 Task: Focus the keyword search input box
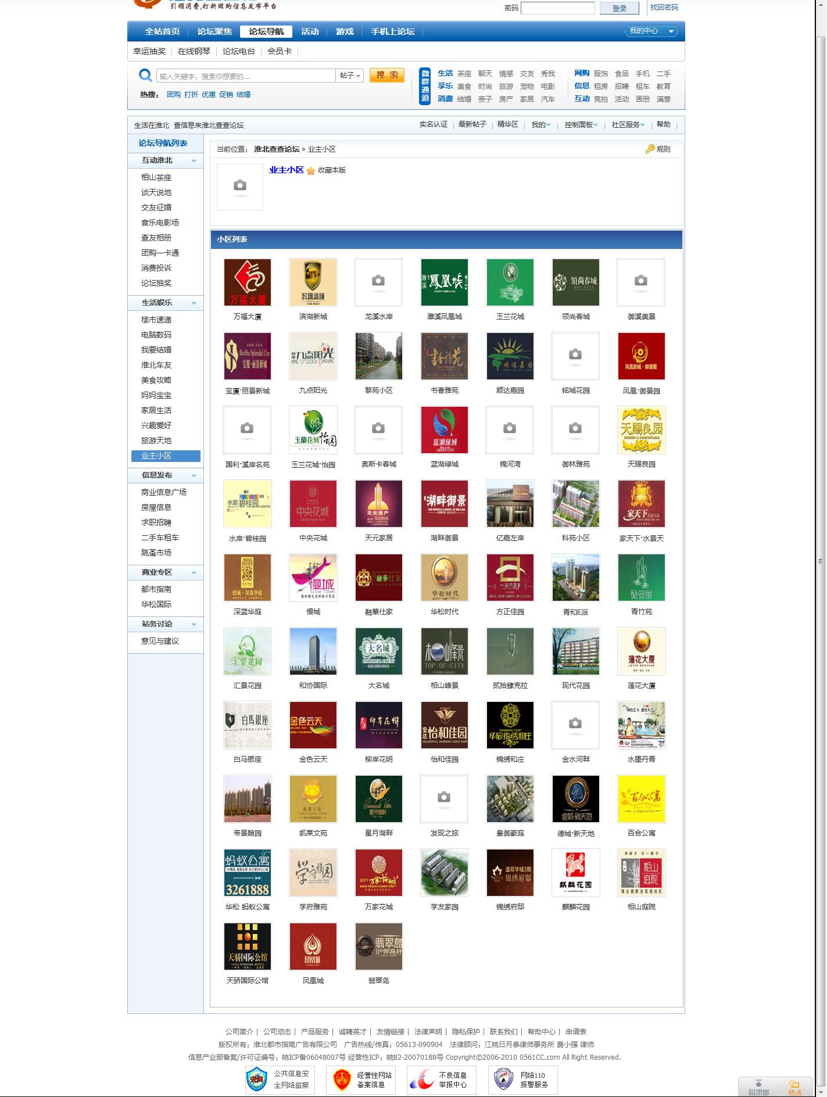(246, 76)
